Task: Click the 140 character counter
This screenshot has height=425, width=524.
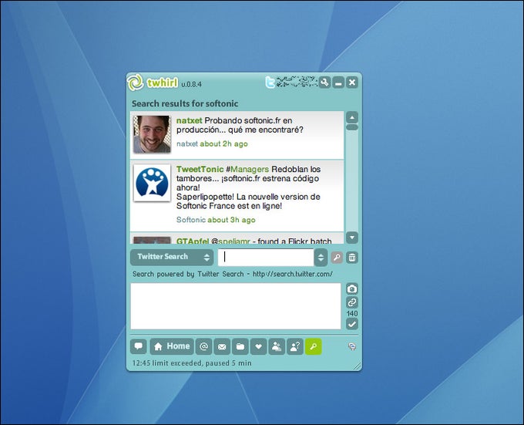Action: (x=352, y=313)
